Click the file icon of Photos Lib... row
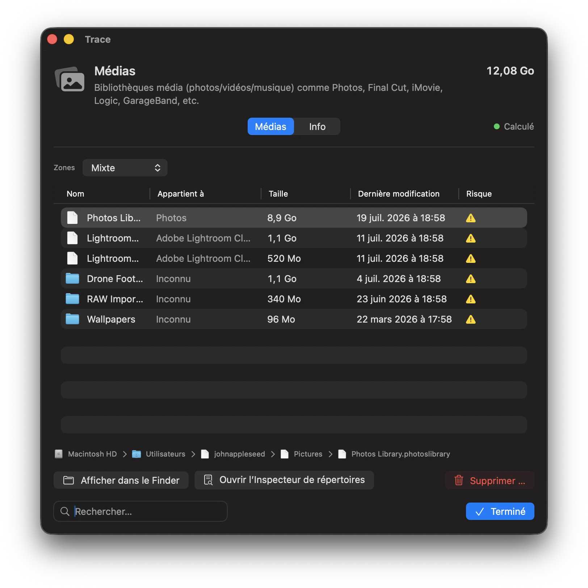The height and width of the screenshot is (588, 588). [72, 218]
